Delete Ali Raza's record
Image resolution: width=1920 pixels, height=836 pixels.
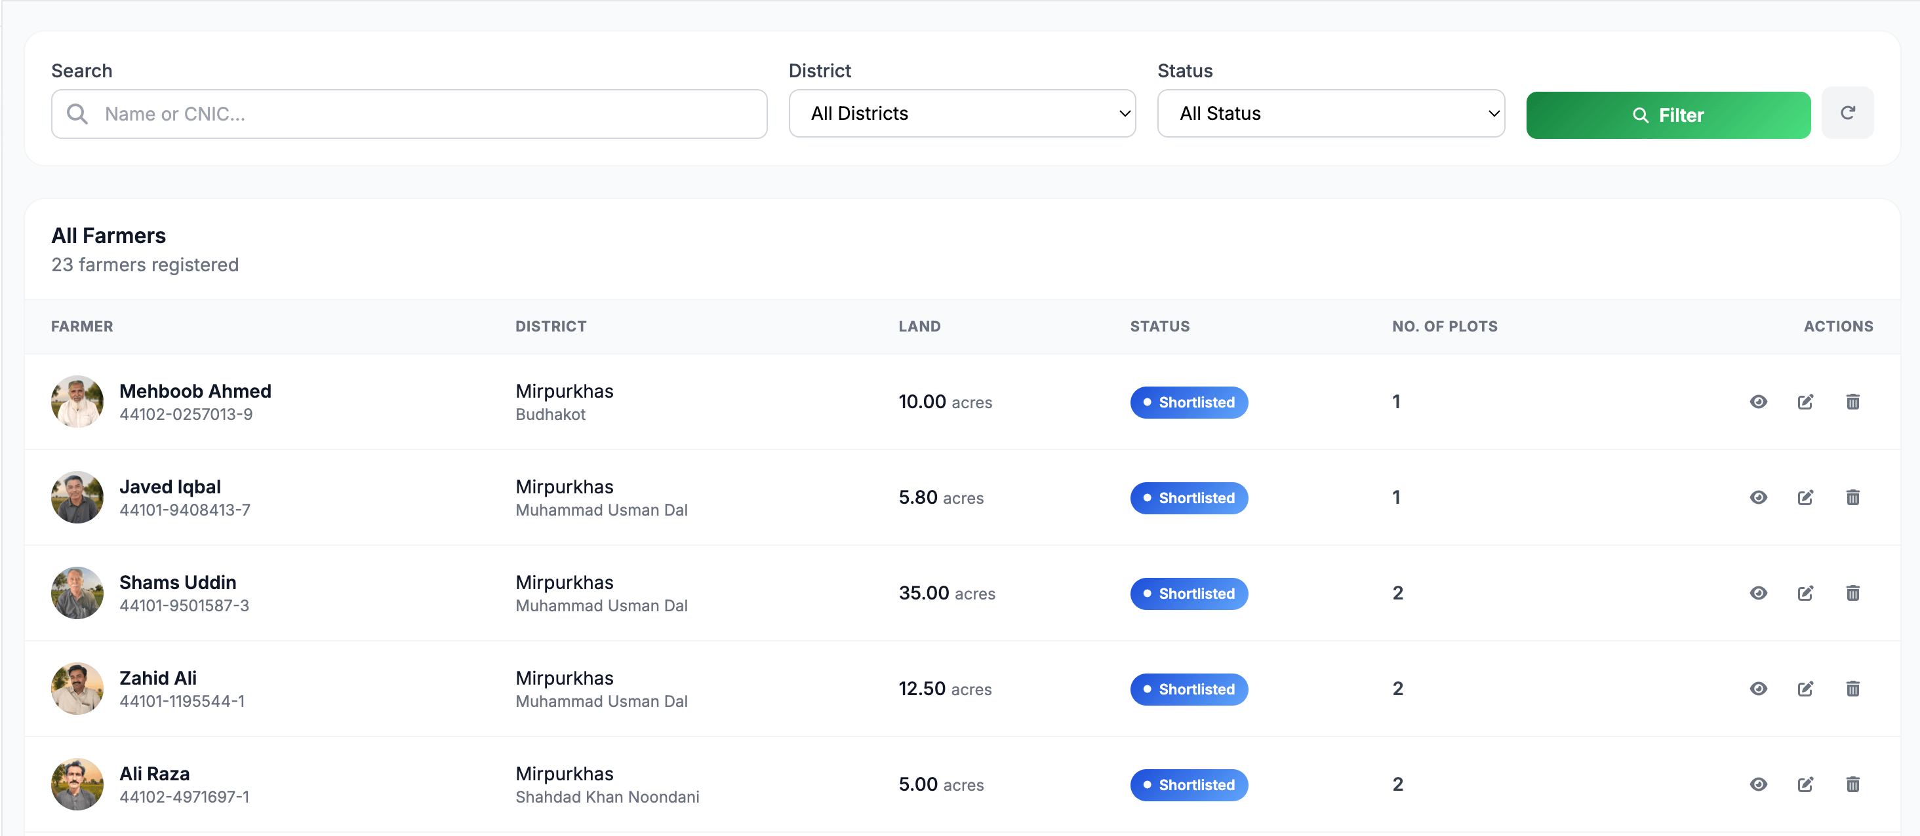pos(1853,785)
